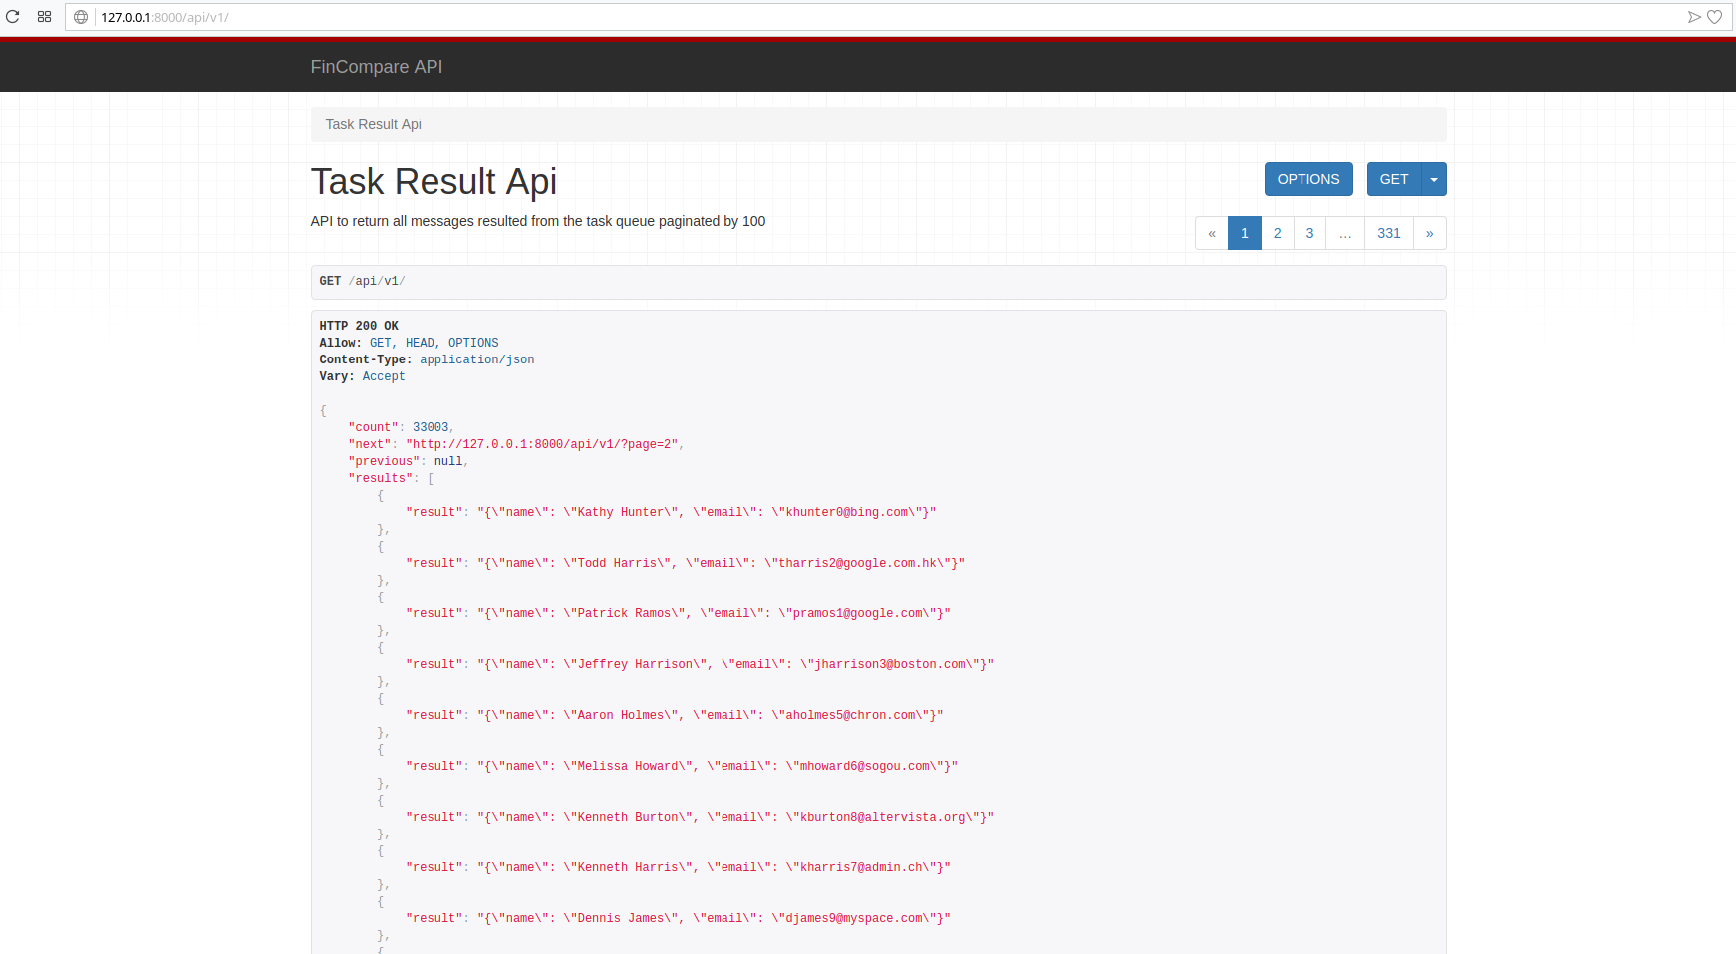Click the Task Result Api breadcrumb
The width and height of the screenshot is (1736, 954).
point(374,124)
